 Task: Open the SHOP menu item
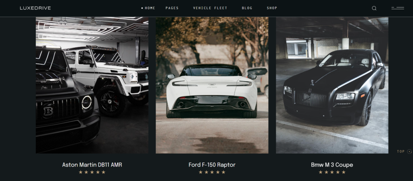point(272,8)
